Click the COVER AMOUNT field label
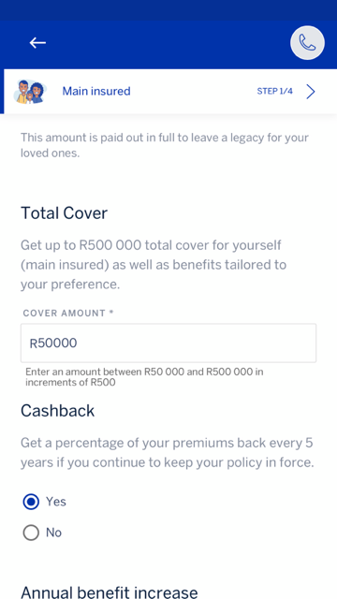 tap(68, 314)
